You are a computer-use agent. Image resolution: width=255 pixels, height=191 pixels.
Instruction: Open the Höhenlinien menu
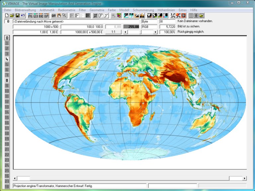click(167, 10)
